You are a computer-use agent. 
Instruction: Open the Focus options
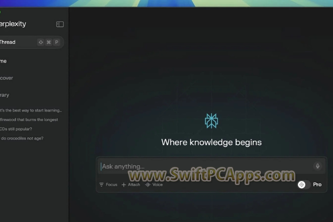tap(108, 185)
